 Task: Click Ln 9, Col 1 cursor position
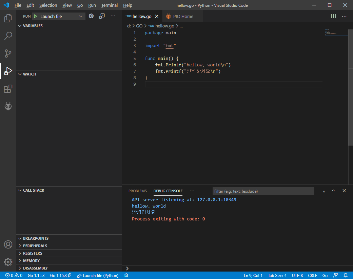click(x=253, y=275)
